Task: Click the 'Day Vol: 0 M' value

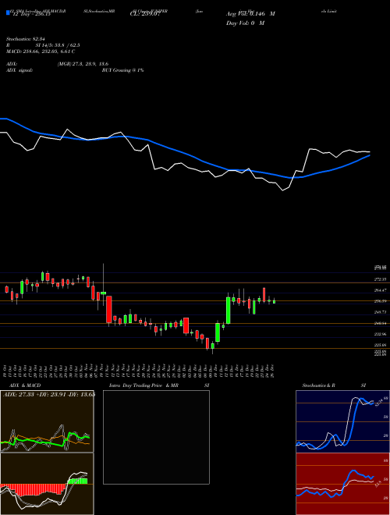Action: tap(245, 23)
